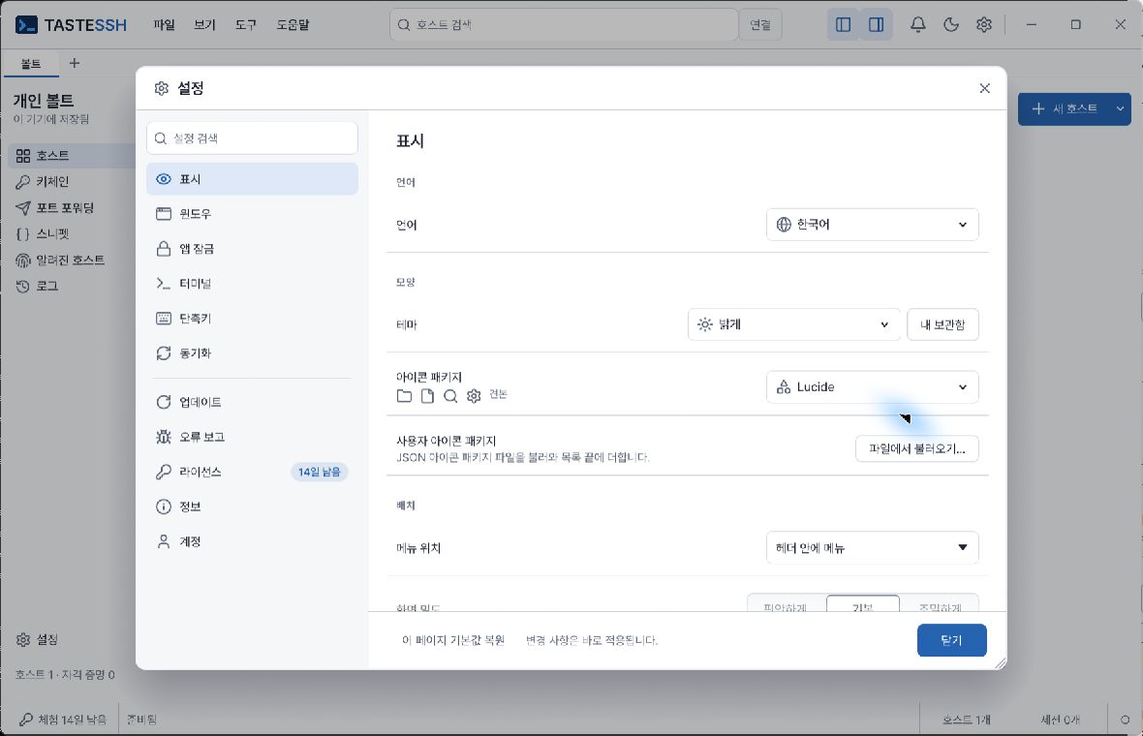This screenshot has width=1143, height=736.
Task: Open 호스트 in main window sidebar
Action: point(71,156)
